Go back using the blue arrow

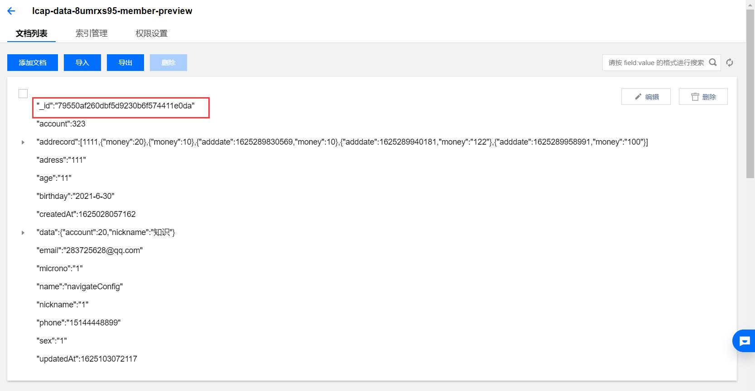pos(11,11)
